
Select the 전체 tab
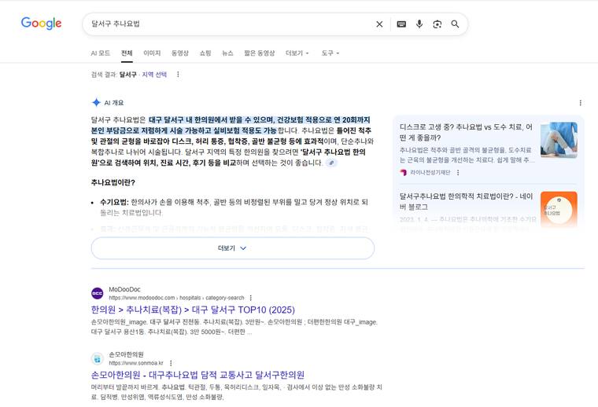[127, 53]
